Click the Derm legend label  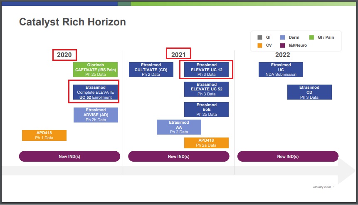click(x=294, y=37)
